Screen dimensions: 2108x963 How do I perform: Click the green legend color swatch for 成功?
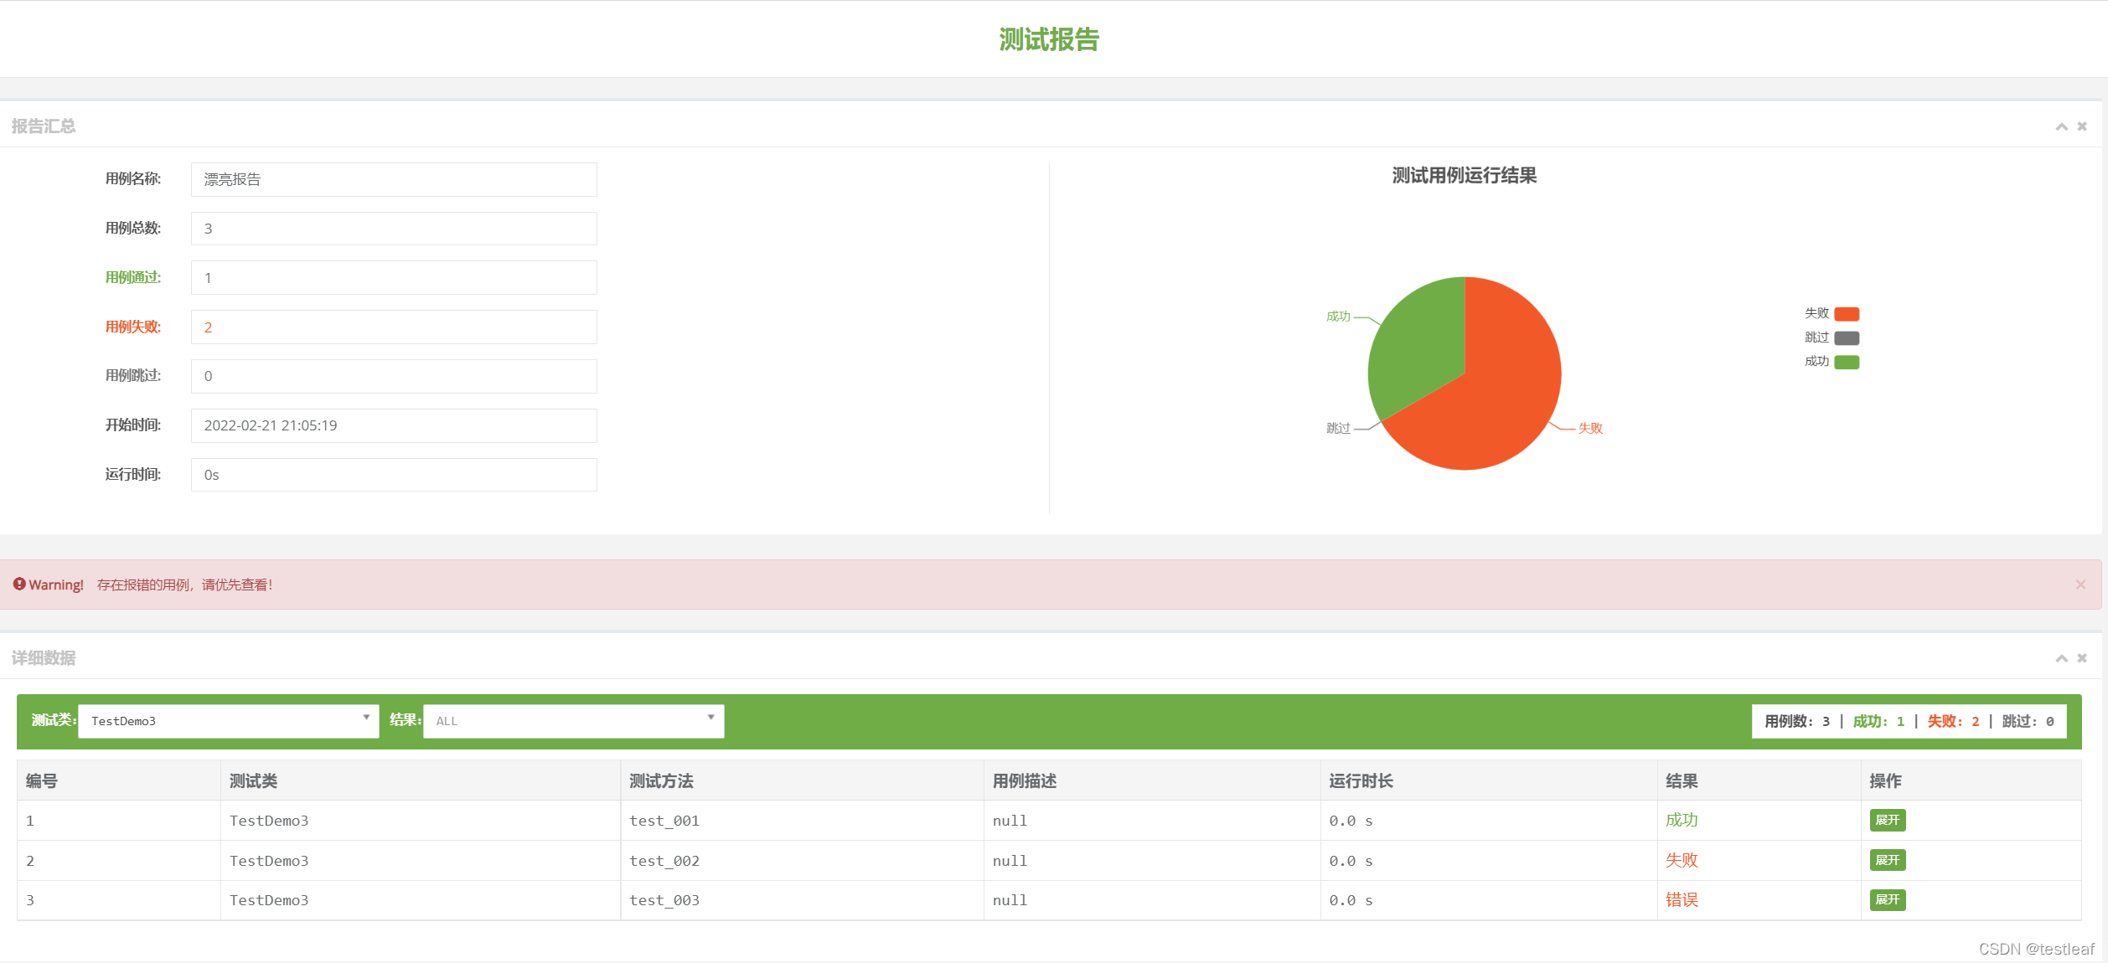click(1848, 362)
